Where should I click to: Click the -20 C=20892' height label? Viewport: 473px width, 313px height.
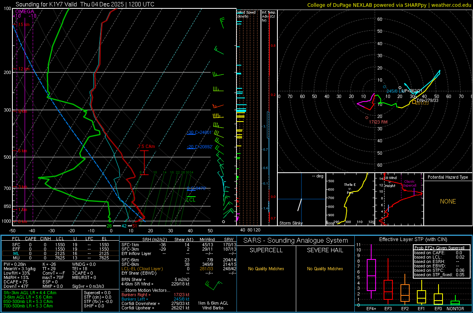pyautogui.click(x=200, y=147)
